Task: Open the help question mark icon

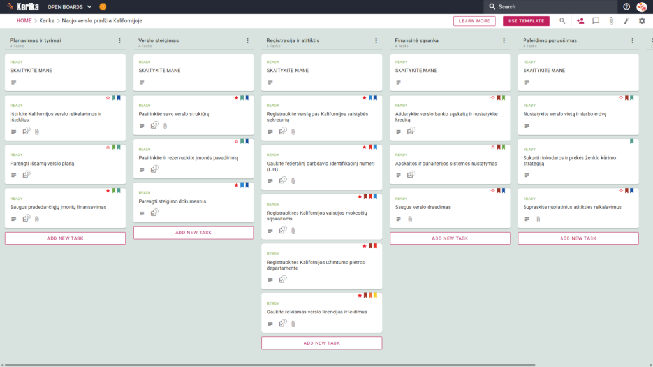Action: 626,6
